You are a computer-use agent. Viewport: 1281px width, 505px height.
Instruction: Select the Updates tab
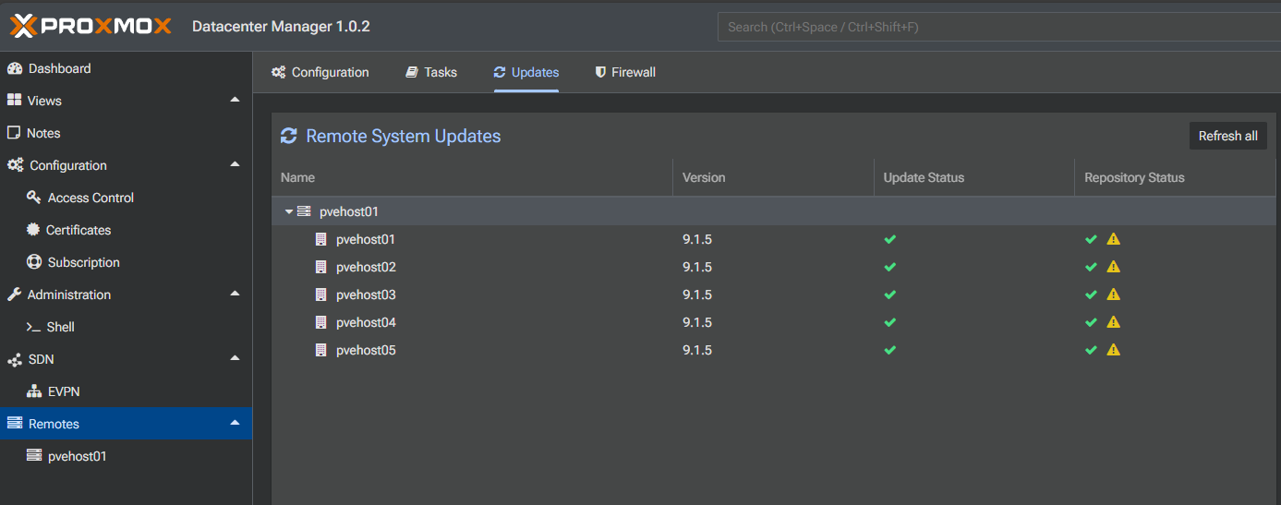click(x=526, y=72)
